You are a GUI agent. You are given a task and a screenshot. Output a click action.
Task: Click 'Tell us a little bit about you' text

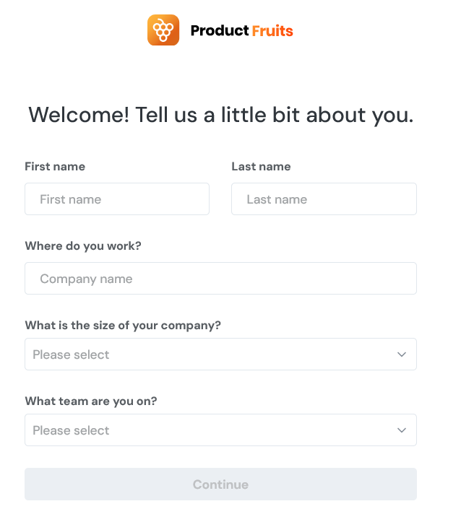274,116
